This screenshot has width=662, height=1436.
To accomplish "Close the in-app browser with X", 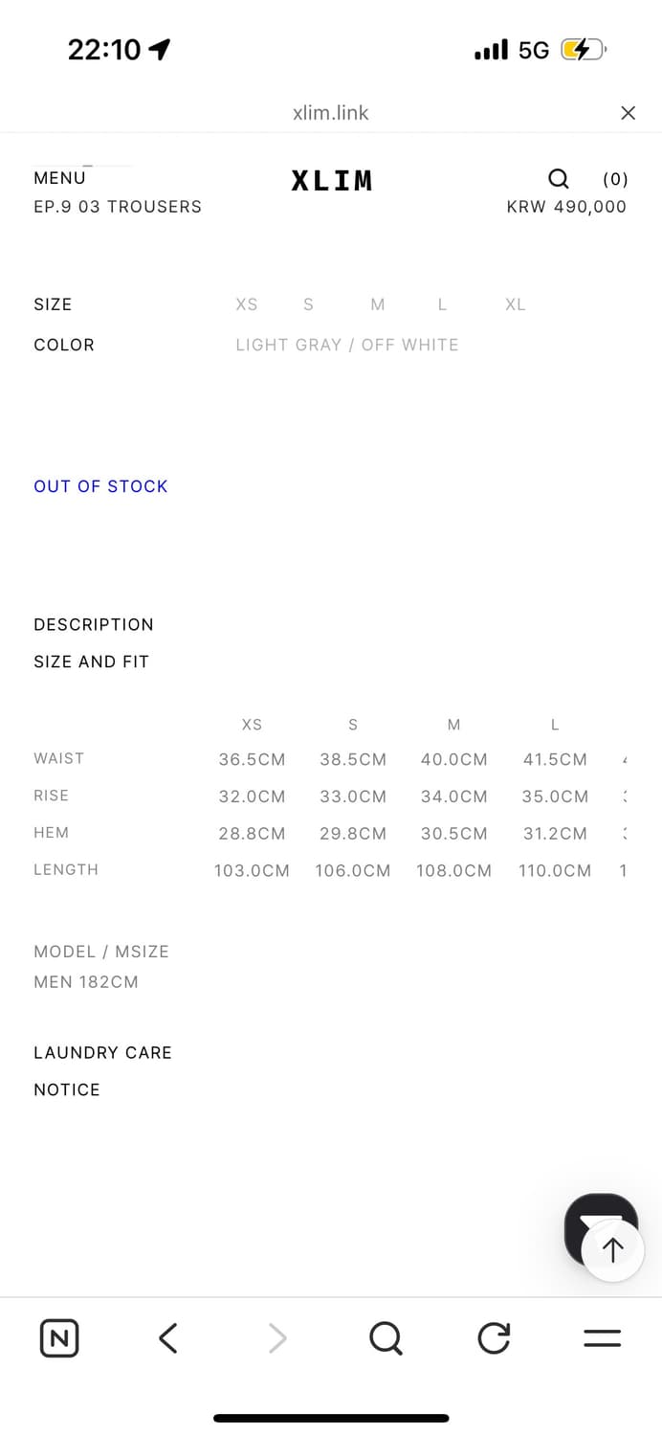I will (x=628, y=113).
